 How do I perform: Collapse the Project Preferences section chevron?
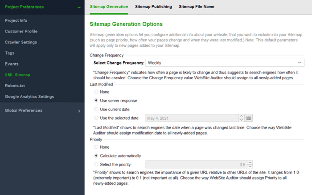click(79, 7)
